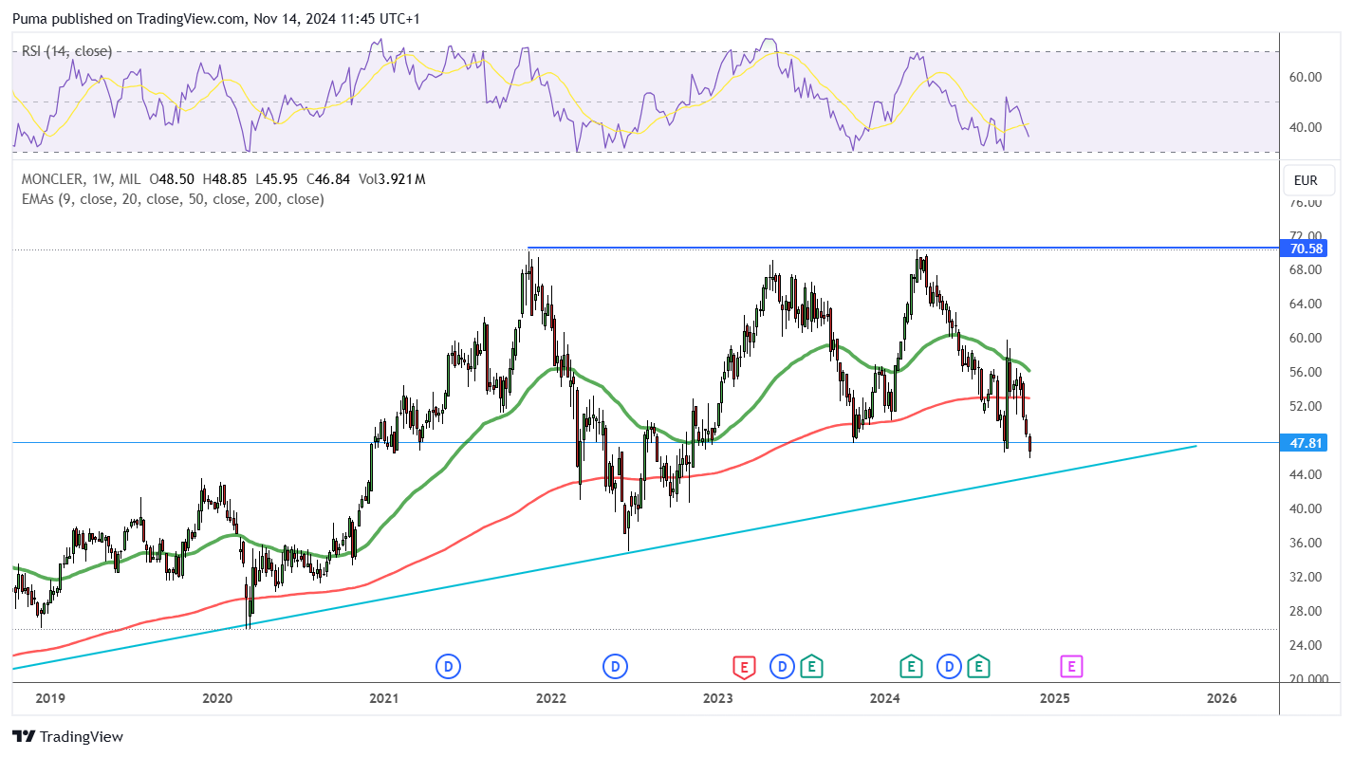Click the green E marker right of red E marker
Screen dimensions: 1353x757
[x=811, y=667]
